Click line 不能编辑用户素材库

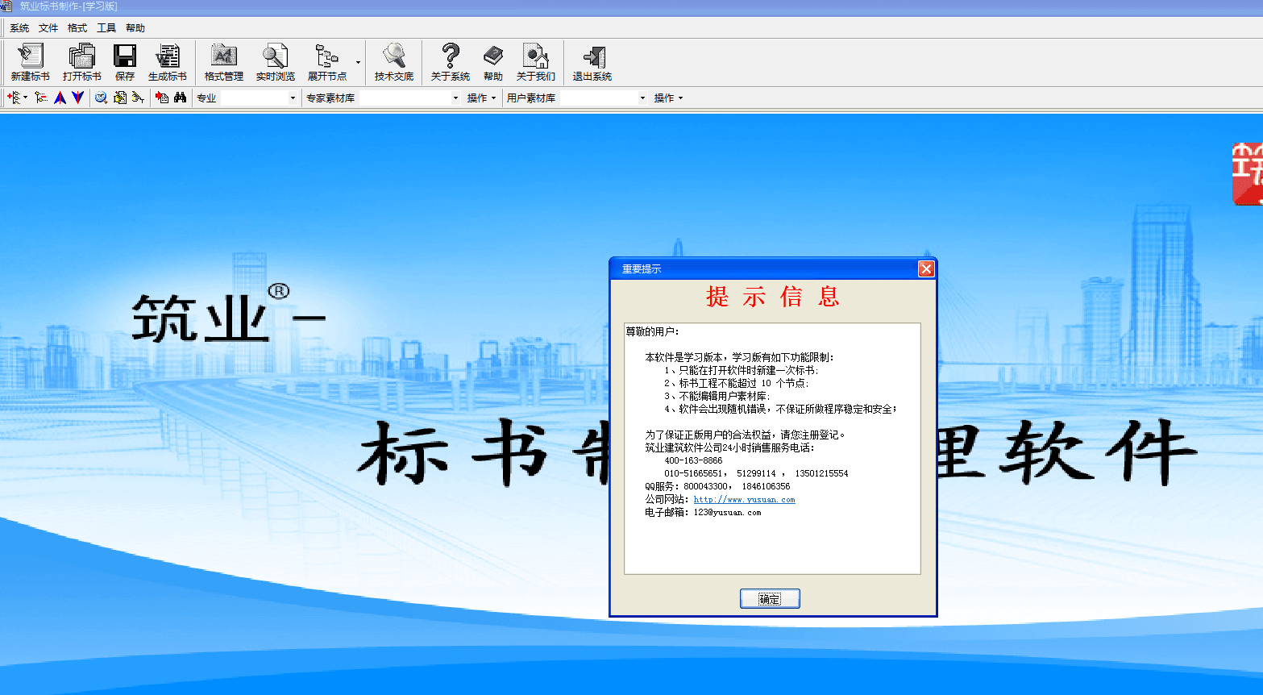[717, 396]
